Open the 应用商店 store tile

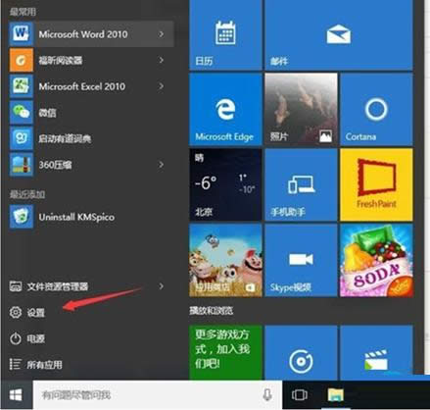tap(225, 260)
